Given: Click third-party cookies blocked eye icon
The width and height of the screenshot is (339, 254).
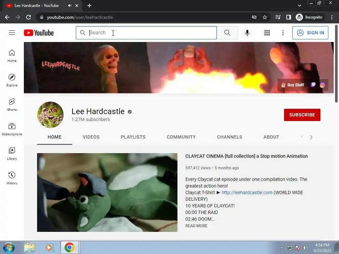Looking at the screenshot, I should pyautogui.click(x=254, y=17).
